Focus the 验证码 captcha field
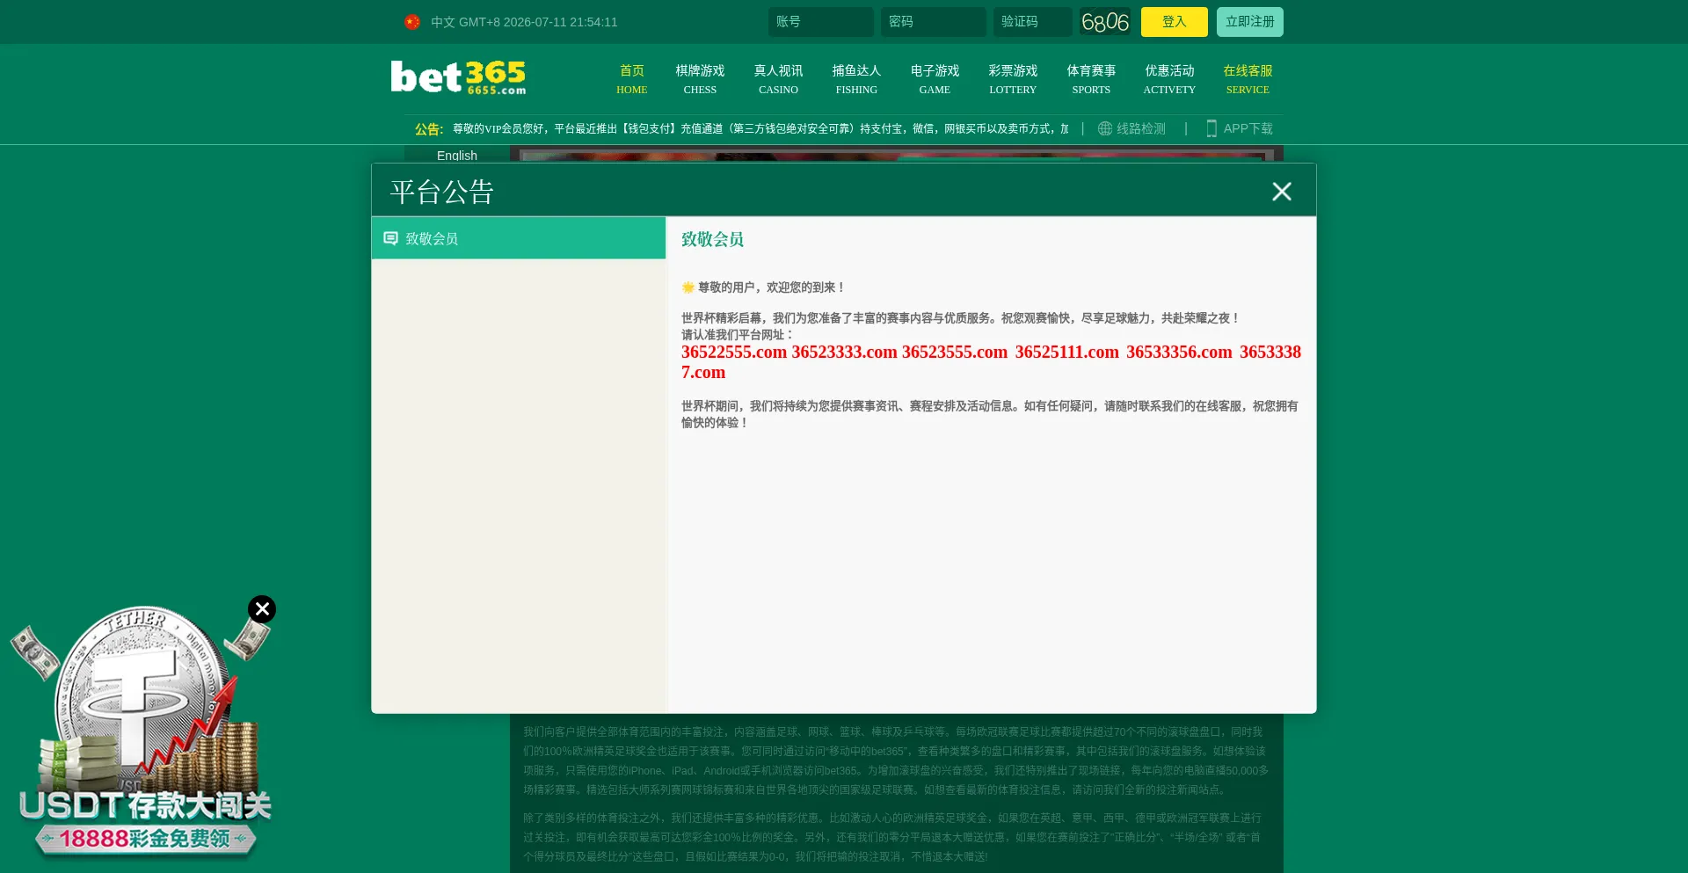 pos(1033,22)
